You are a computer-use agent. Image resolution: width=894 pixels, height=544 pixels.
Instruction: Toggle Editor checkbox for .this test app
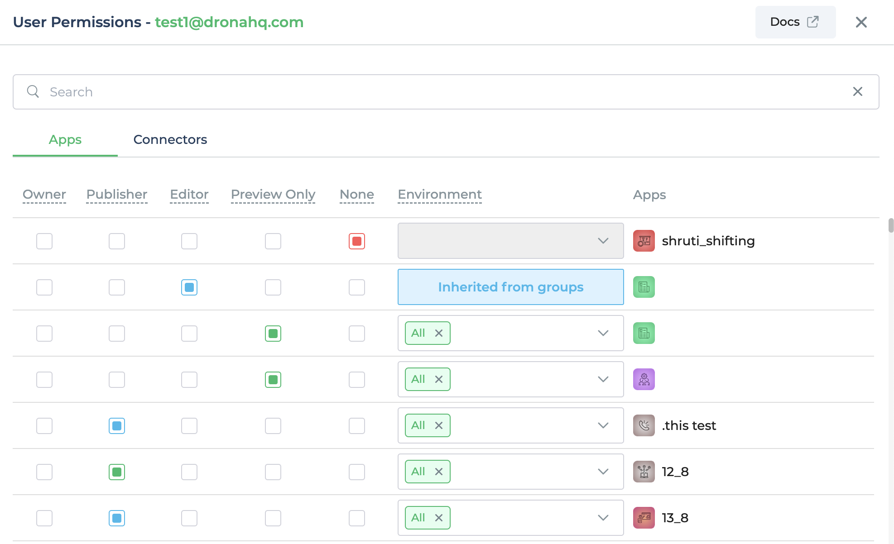pyautogui.click(x=190, y=425)
